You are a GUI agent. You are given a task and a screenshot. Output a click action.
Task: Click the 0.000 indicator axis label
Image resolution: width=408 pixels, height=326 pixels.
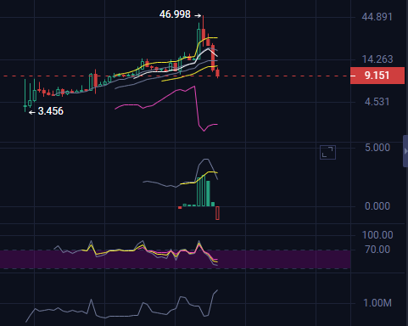[x=377, y=206]
